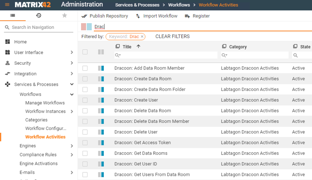
Task: Select checkbox for Get Access Token
Action: point(85,143)
